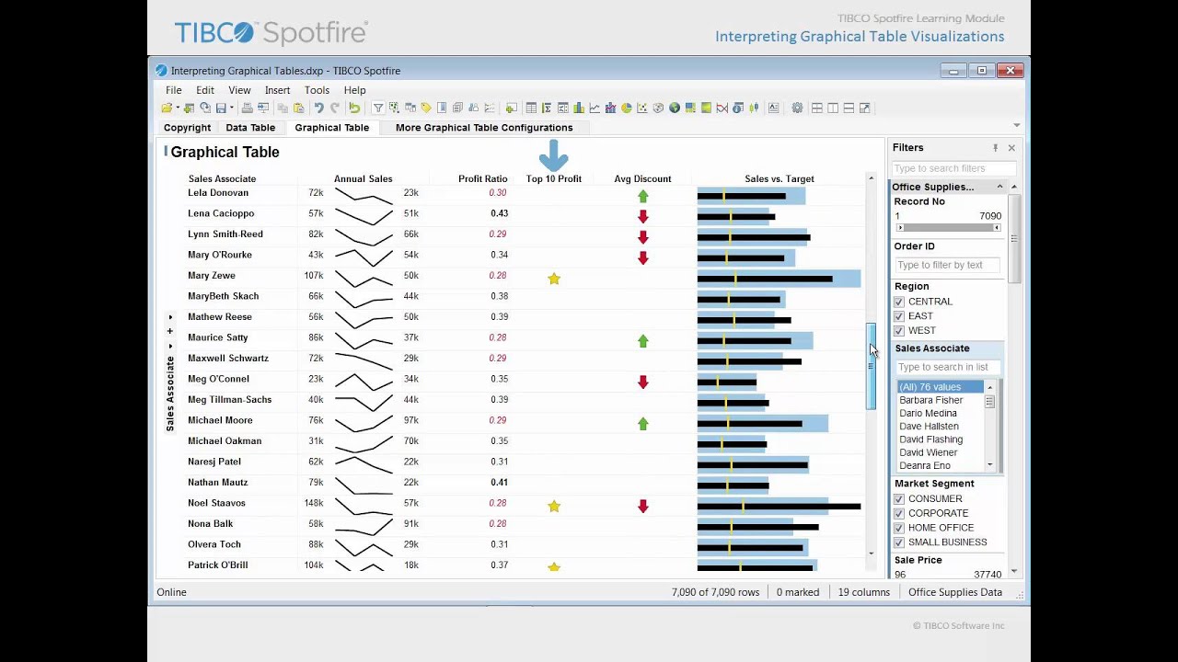The height and width of the screenshot is (662, 1178).
Task: Click the plus expander on Sales Associate axis
Action: click(170, 331)
